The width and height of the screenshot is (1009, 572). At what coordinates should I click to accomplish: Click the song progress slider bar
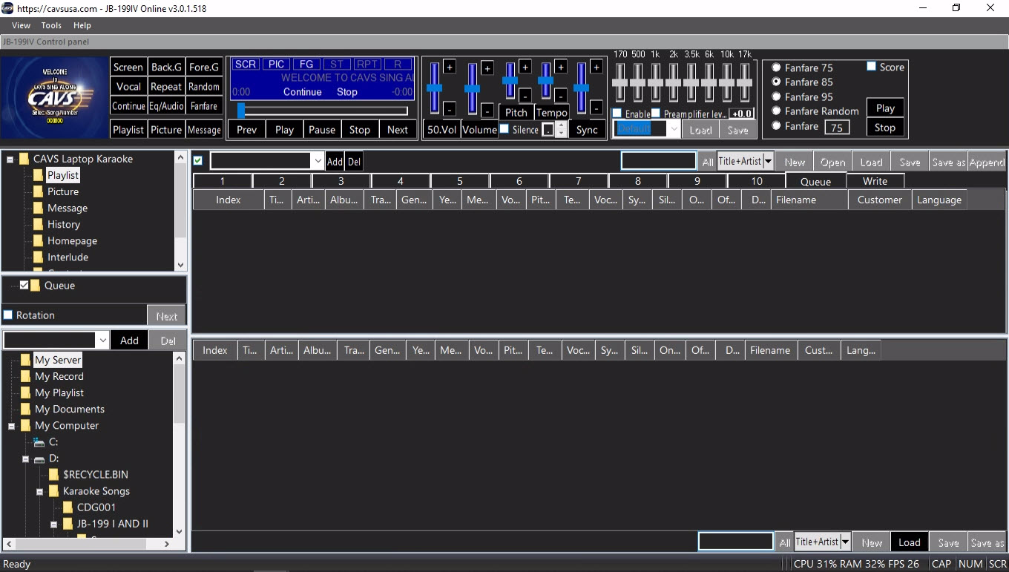tap(323, 111)
